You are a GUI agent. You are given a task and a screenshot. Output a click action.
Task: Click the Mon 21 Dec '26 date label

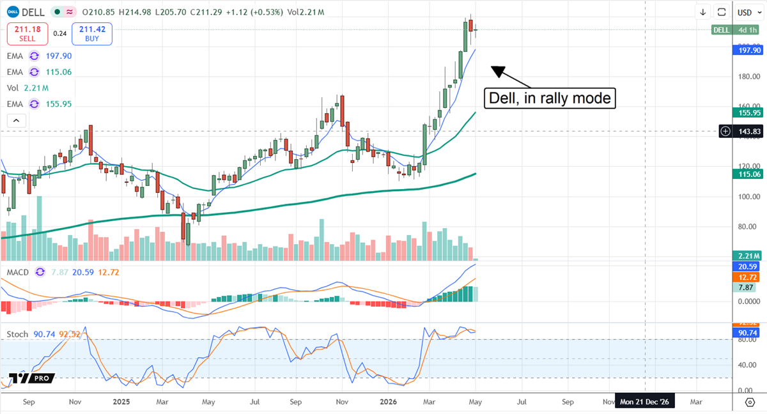pyautogui.click(x=645, y=402)
